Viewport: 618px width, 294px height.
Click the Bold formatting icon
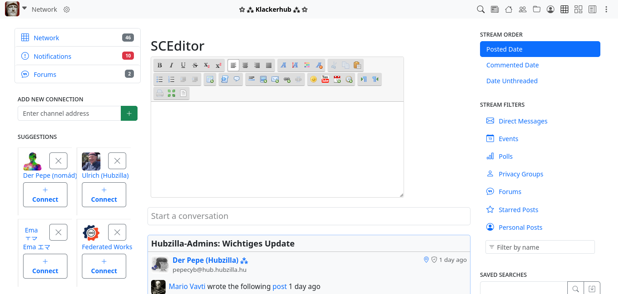(160, 65)
